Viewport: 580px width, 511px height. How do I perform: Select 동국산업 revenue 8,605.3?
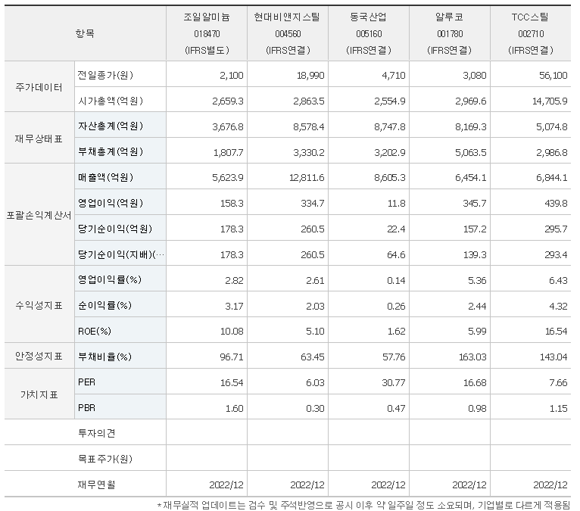pos(389,178)
